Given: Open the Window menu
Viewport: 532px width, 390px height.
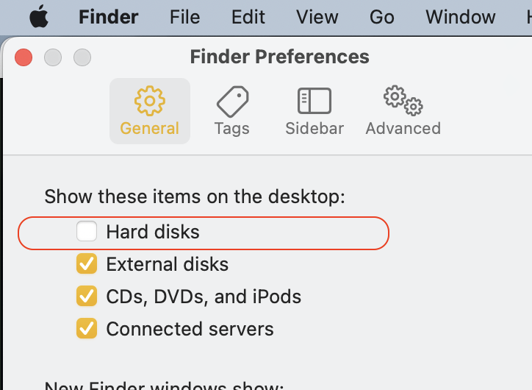Looking at the screenshot, I should [460, 17].
